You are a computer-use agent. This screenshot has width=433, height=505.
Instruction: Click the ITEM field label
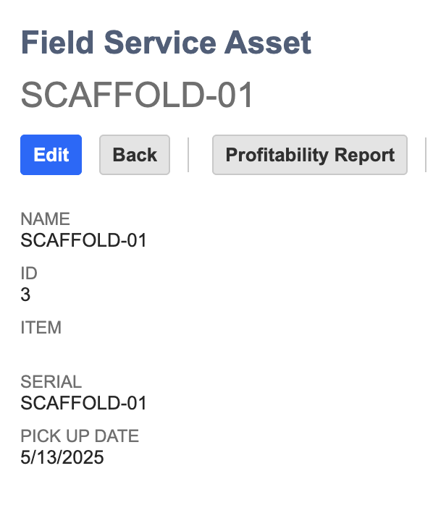click(x=41, y=328)
